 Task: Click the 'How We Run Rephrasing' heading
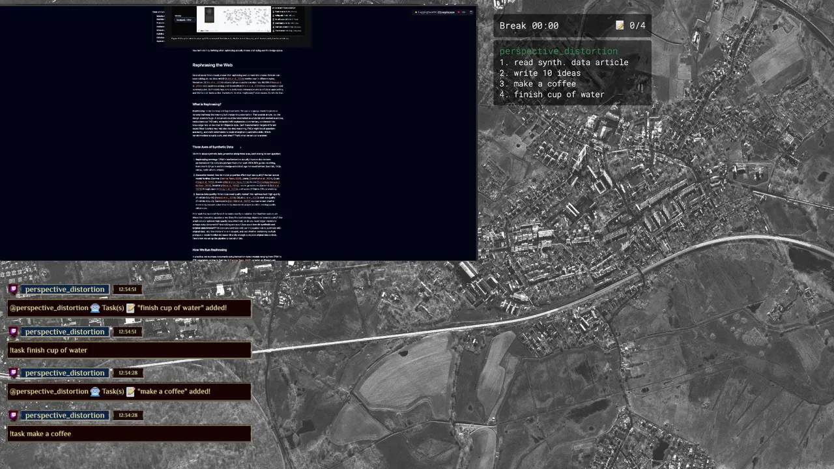coord(209,250)
